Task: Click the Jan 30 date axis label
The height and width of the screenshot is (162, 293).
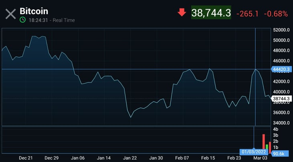Action: 156,158
